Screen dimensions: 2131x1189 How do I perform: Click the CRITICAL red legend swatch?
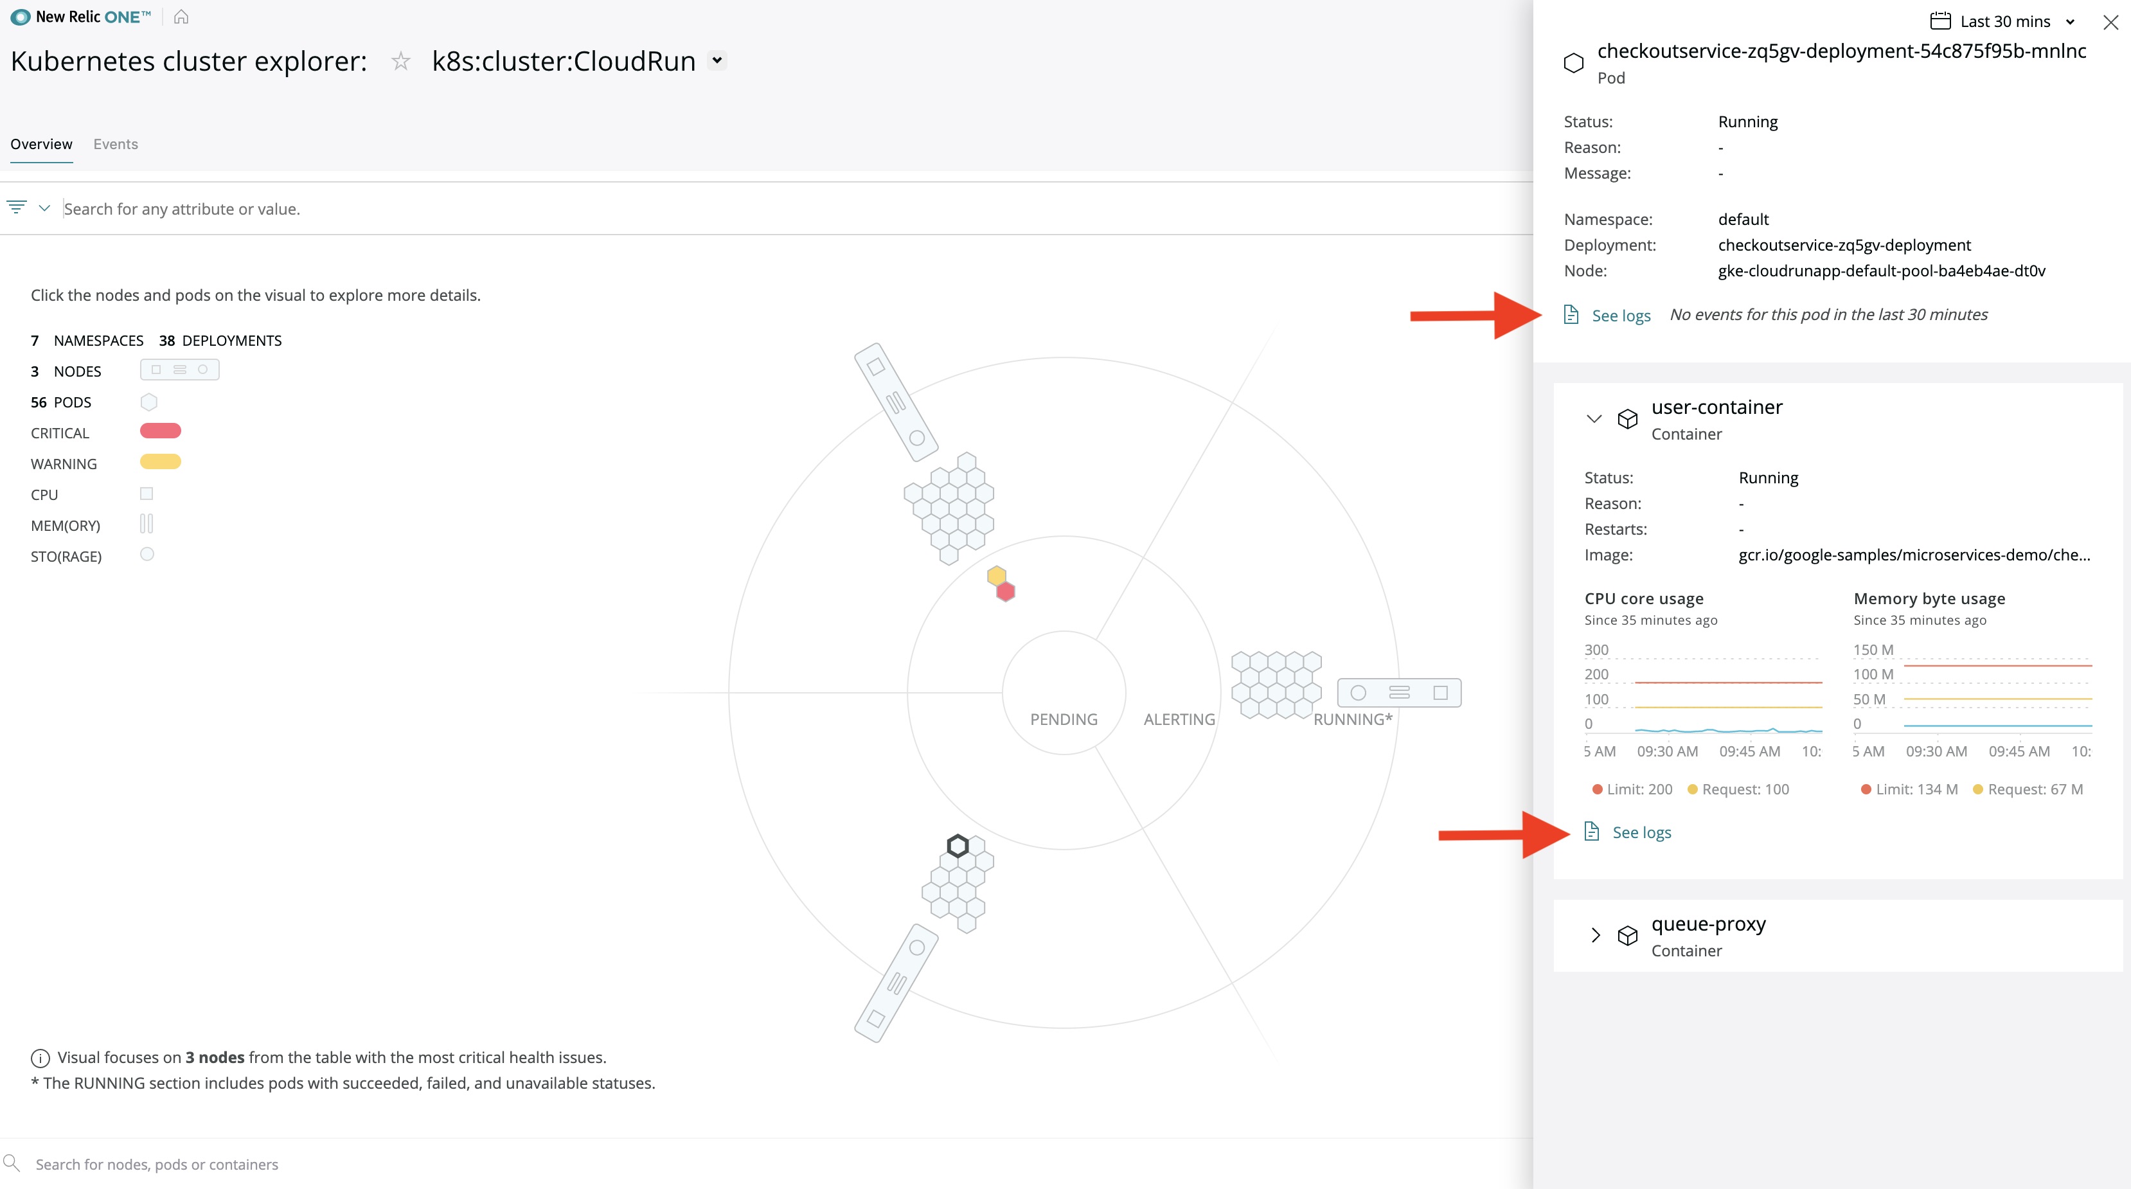click(161, 431)
